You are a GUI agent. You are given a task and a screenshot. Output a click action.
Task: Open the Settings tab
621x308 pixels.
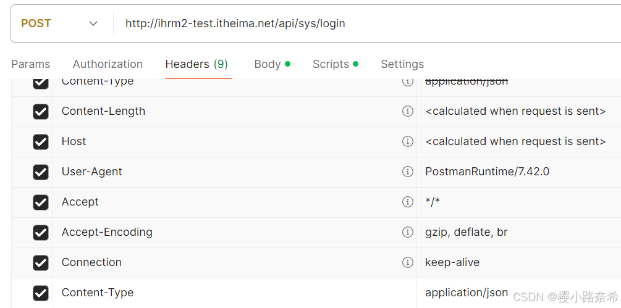click(x=402, y=64)
